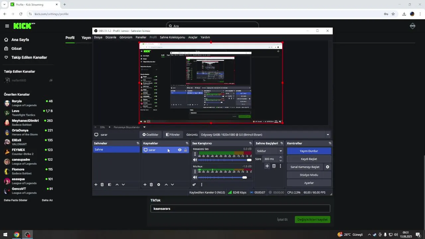Adjust Masaüstü Ses volume slider
Screen dimensions: 425x239
pyautogui.click(x=225, y=160)
